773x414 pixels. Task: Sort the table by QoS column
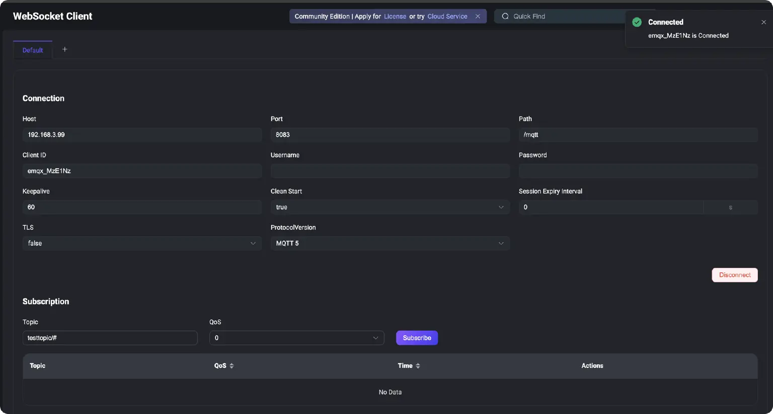(231, 366)
